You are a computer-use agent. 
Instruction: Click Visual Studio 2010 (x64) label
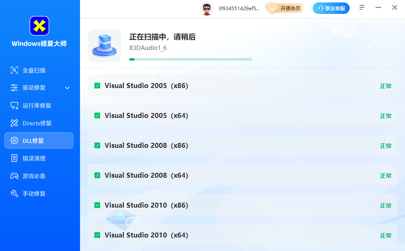click(146, 235)
